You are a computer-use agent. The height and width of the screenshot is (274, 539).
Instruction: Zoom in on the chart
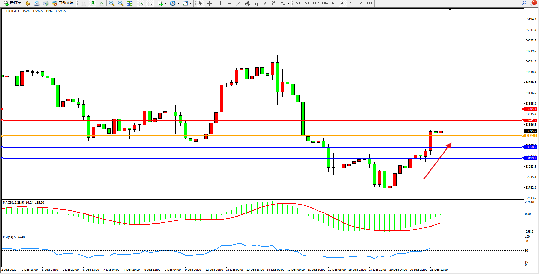[x=111, y=3]
